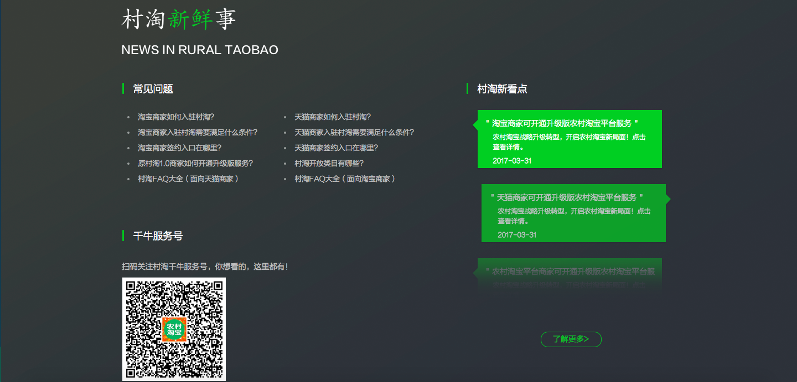Click the 了解更多> button
Viewport: 797px width, 382px height.
click(x=571, y=339)
